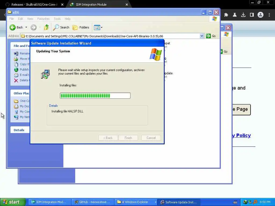275x206 pixels.
Task: Close the Releases Skulltrail192 tab
Action: click(62, 5)
